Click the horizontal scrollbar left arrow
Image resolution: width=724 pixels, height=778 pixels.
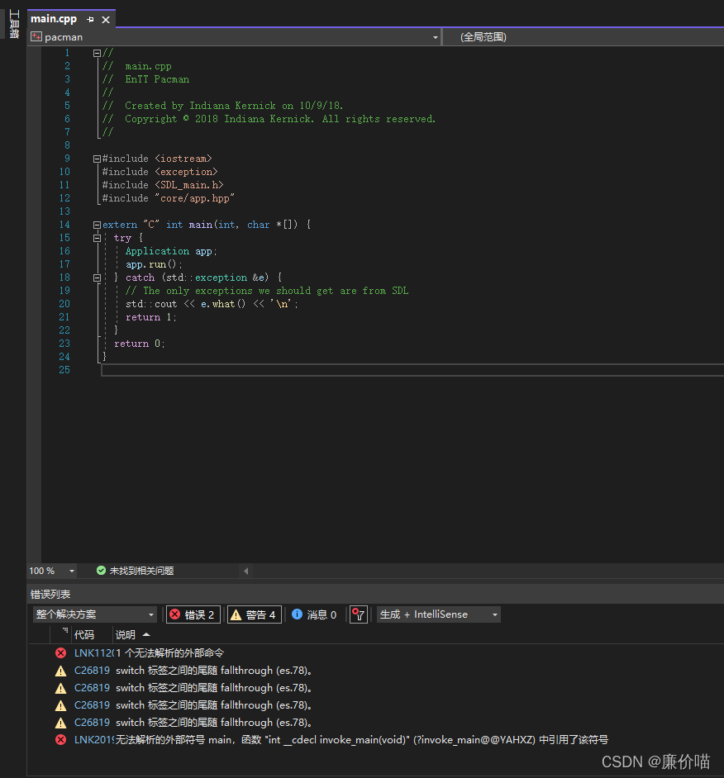[245, 571]
